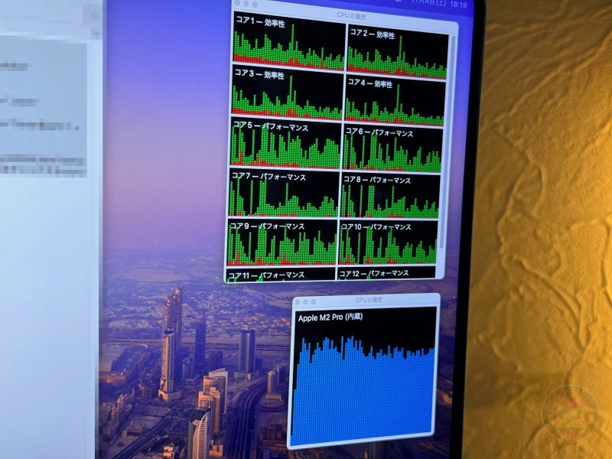Click the コア8 performance core graph
This screenshot has height=459, width=612.
coord(394,195)
